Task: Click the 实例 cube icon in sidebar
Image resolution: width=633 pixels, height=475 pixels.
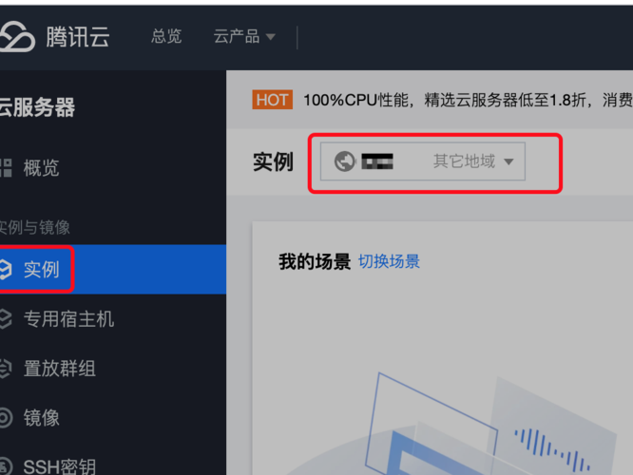Action: point(6,270)
